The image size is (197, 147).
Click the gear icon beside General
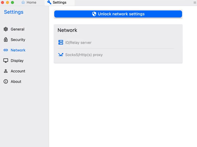click(6, 29)
